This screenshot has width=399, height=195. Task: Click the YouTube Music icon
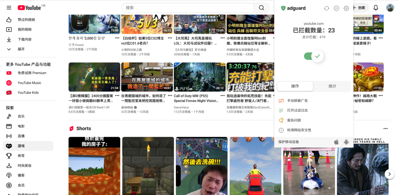pos(9,83)
